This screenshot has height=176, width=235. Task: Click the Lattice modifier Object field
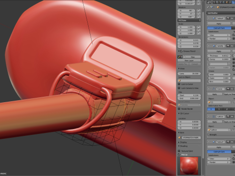[x=219, y=130]
